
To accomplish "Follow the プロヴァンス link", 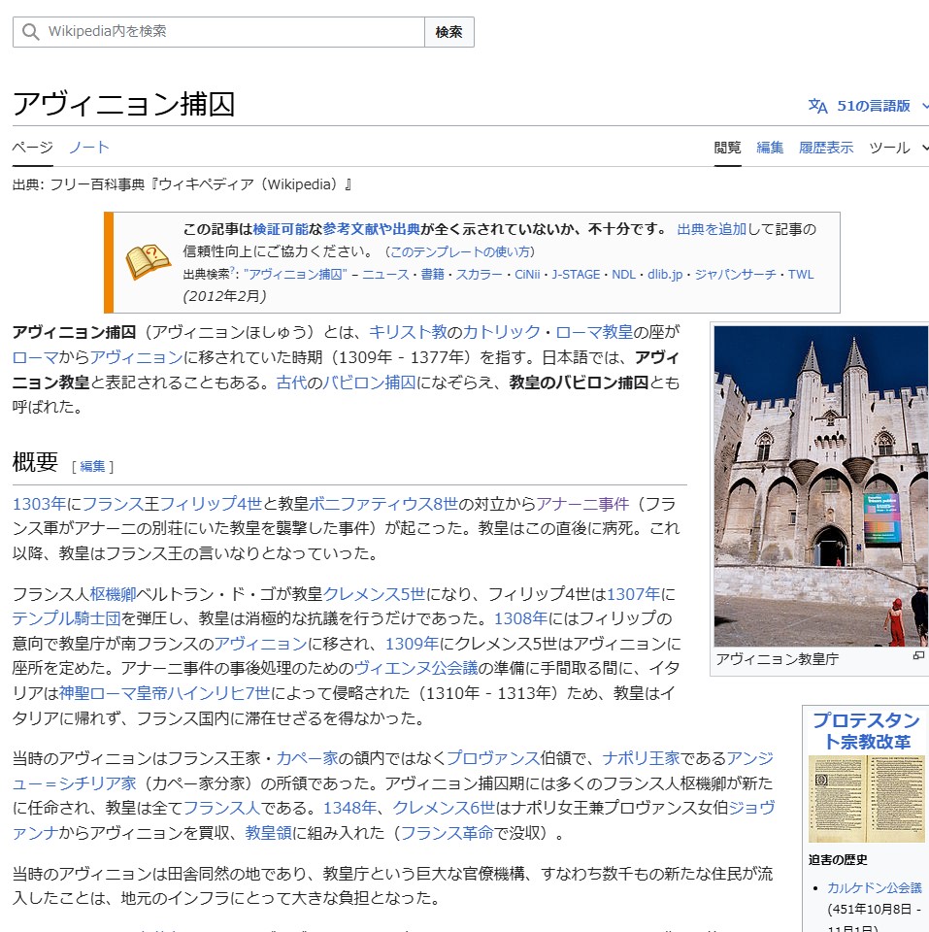I will (x=493, y=758).
